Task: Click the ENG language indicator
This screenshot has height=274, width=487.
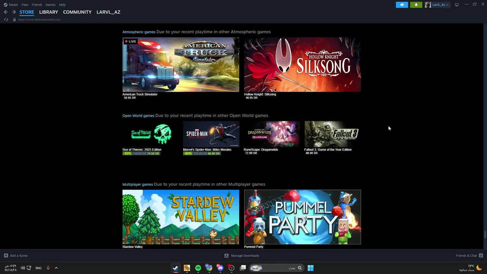Action: (x=38, y=268)
